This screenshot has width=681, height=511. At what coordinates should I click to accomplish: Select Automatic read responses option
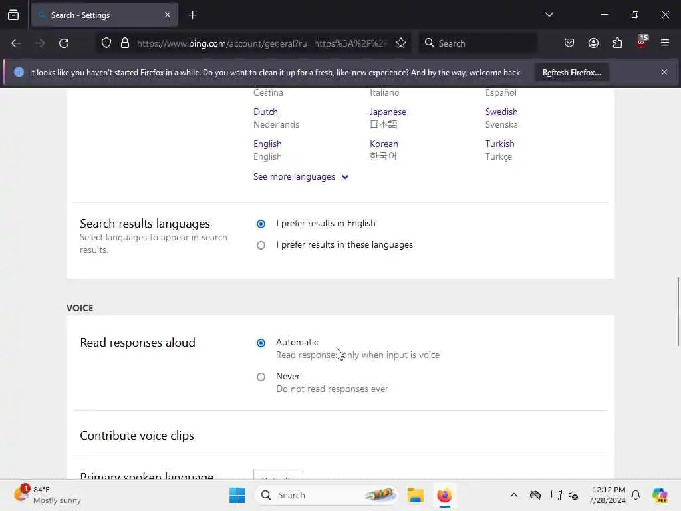[x=261, y=343]
